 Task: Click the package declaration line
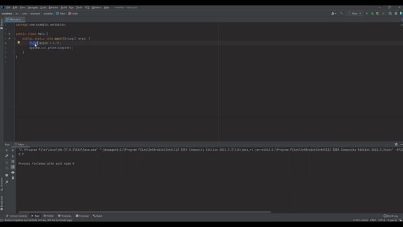pyautogui.click(x=41, y=25)
